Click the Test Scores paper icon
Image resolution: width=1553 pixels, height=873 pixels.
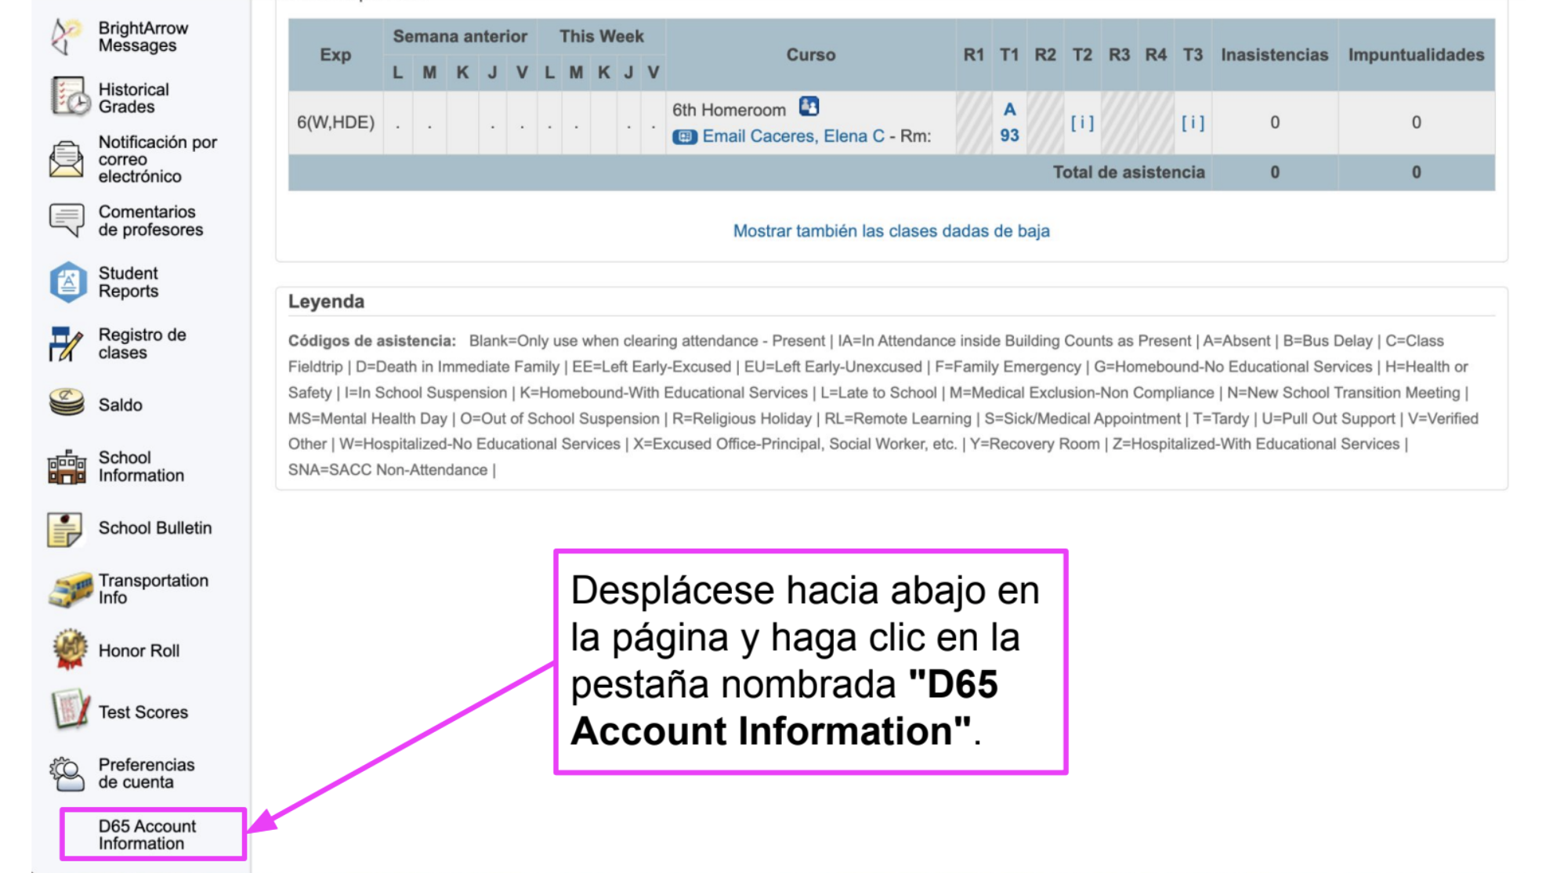point(71,710)
